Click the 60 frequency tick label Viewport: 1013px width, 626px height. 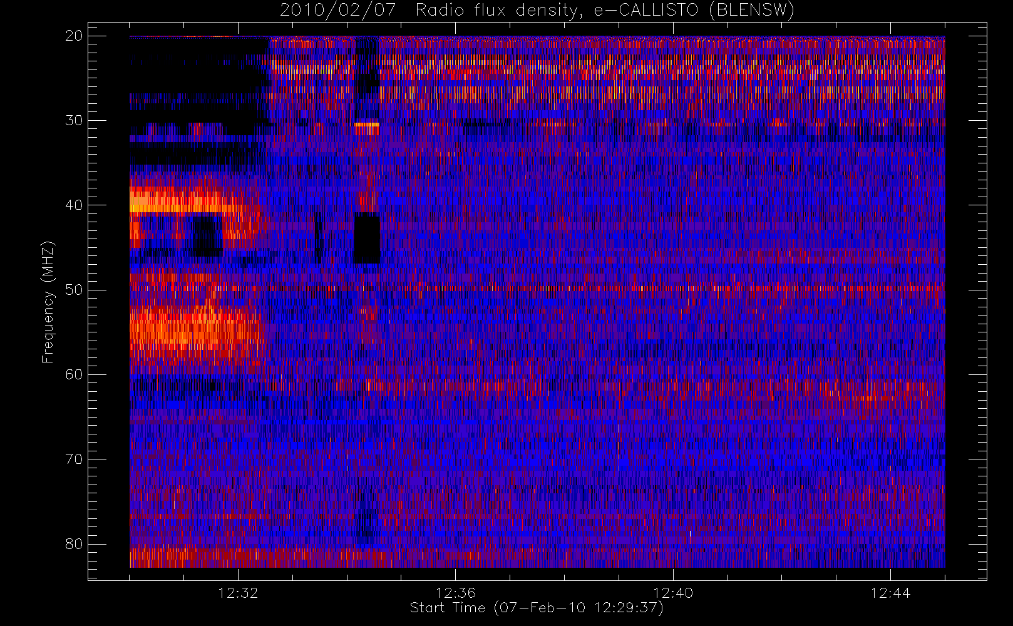(x=74, y=374)
